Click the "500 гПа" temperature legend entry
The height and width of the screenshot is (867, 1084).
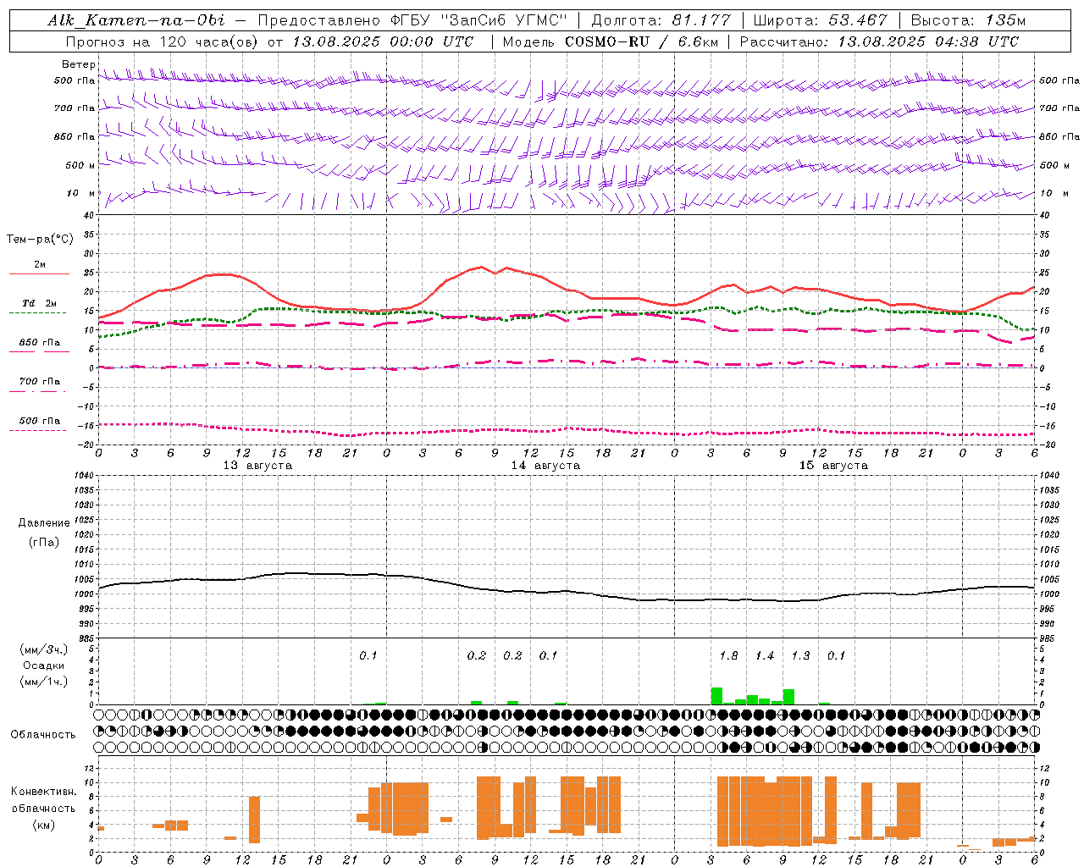(40, 421)
